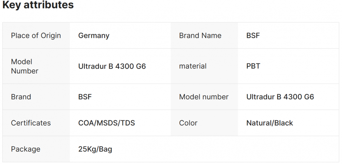Click the material label
This screenshot has width=342, height=164.
pyautogui.click(x=193, y=66)
